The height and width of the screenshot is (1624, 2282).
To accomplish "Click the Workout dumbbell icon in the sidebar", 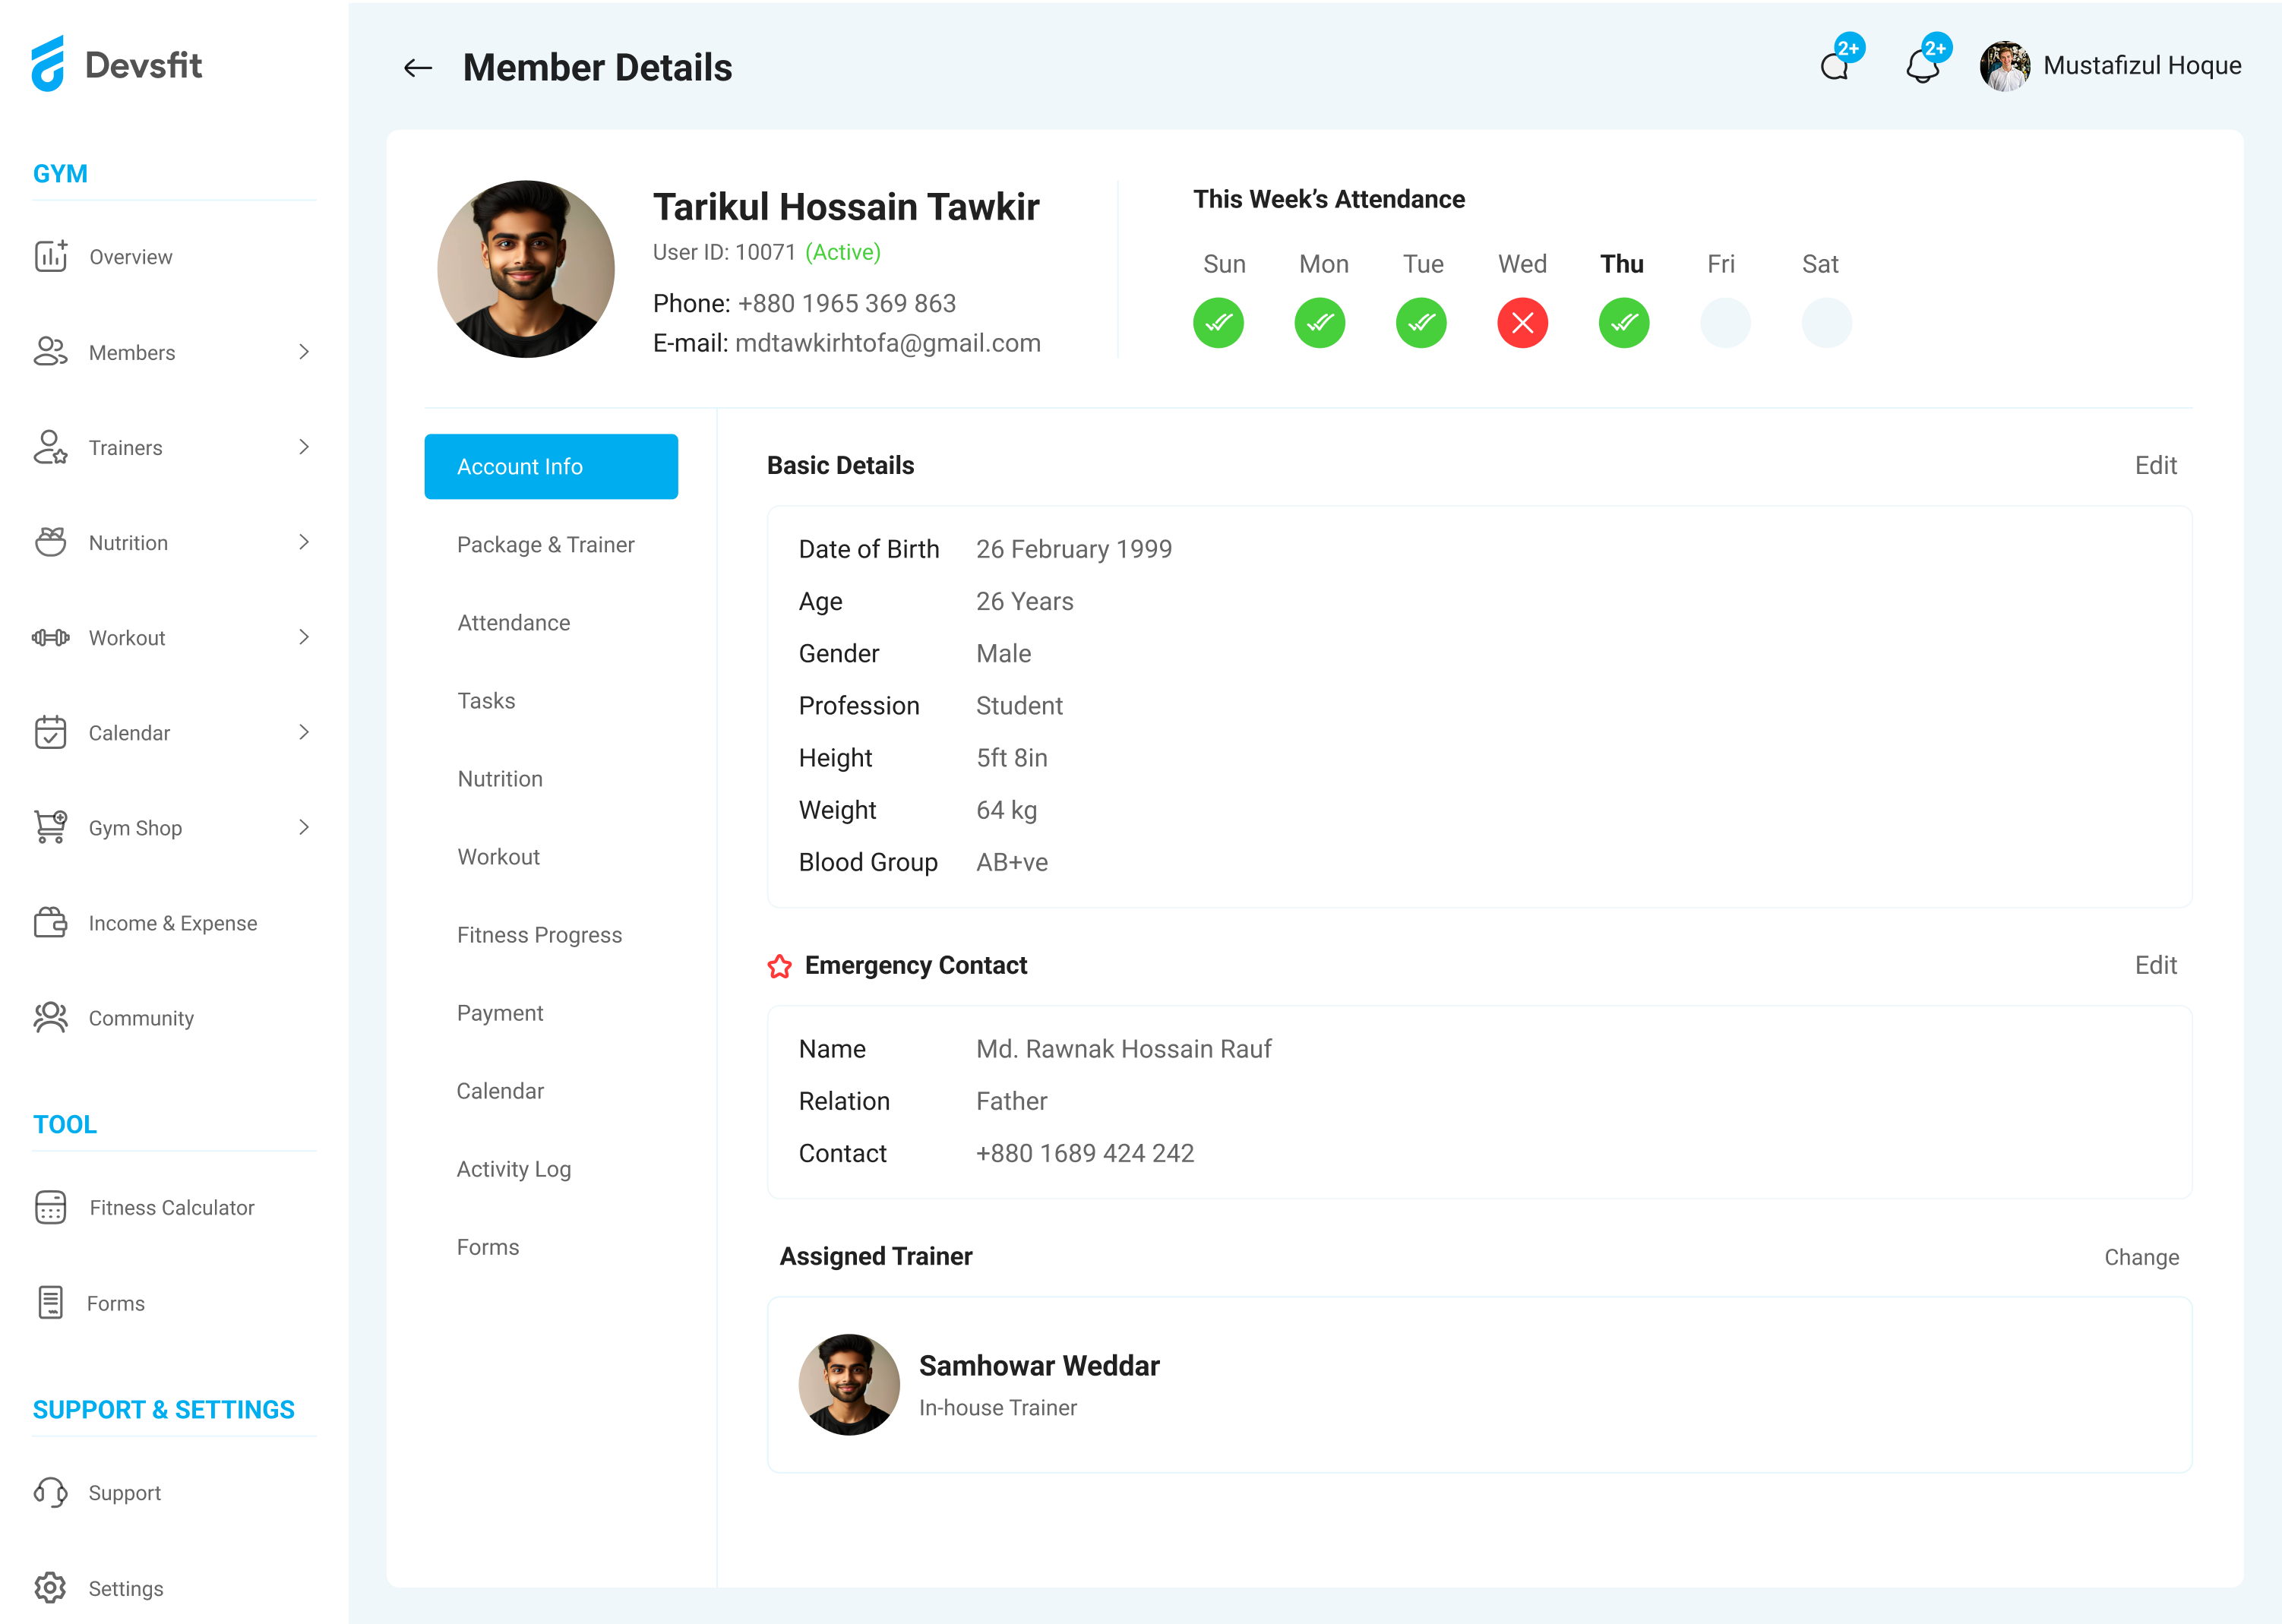I will pos(51,637).
